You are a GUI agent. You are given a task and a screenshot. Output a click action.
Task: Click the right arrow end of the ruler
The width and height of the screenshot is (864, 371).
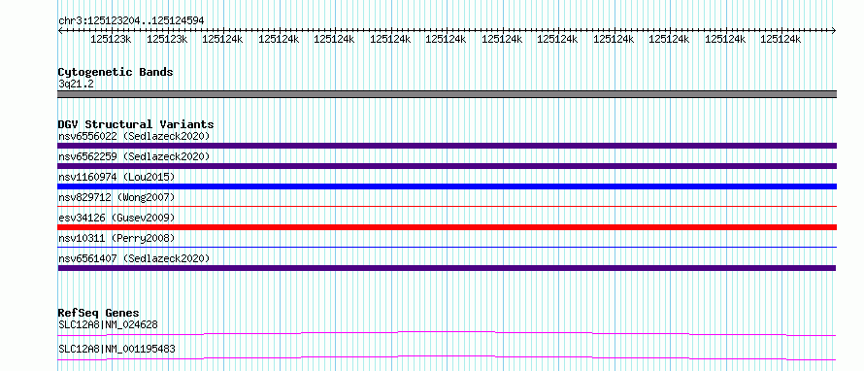point(834,31)
